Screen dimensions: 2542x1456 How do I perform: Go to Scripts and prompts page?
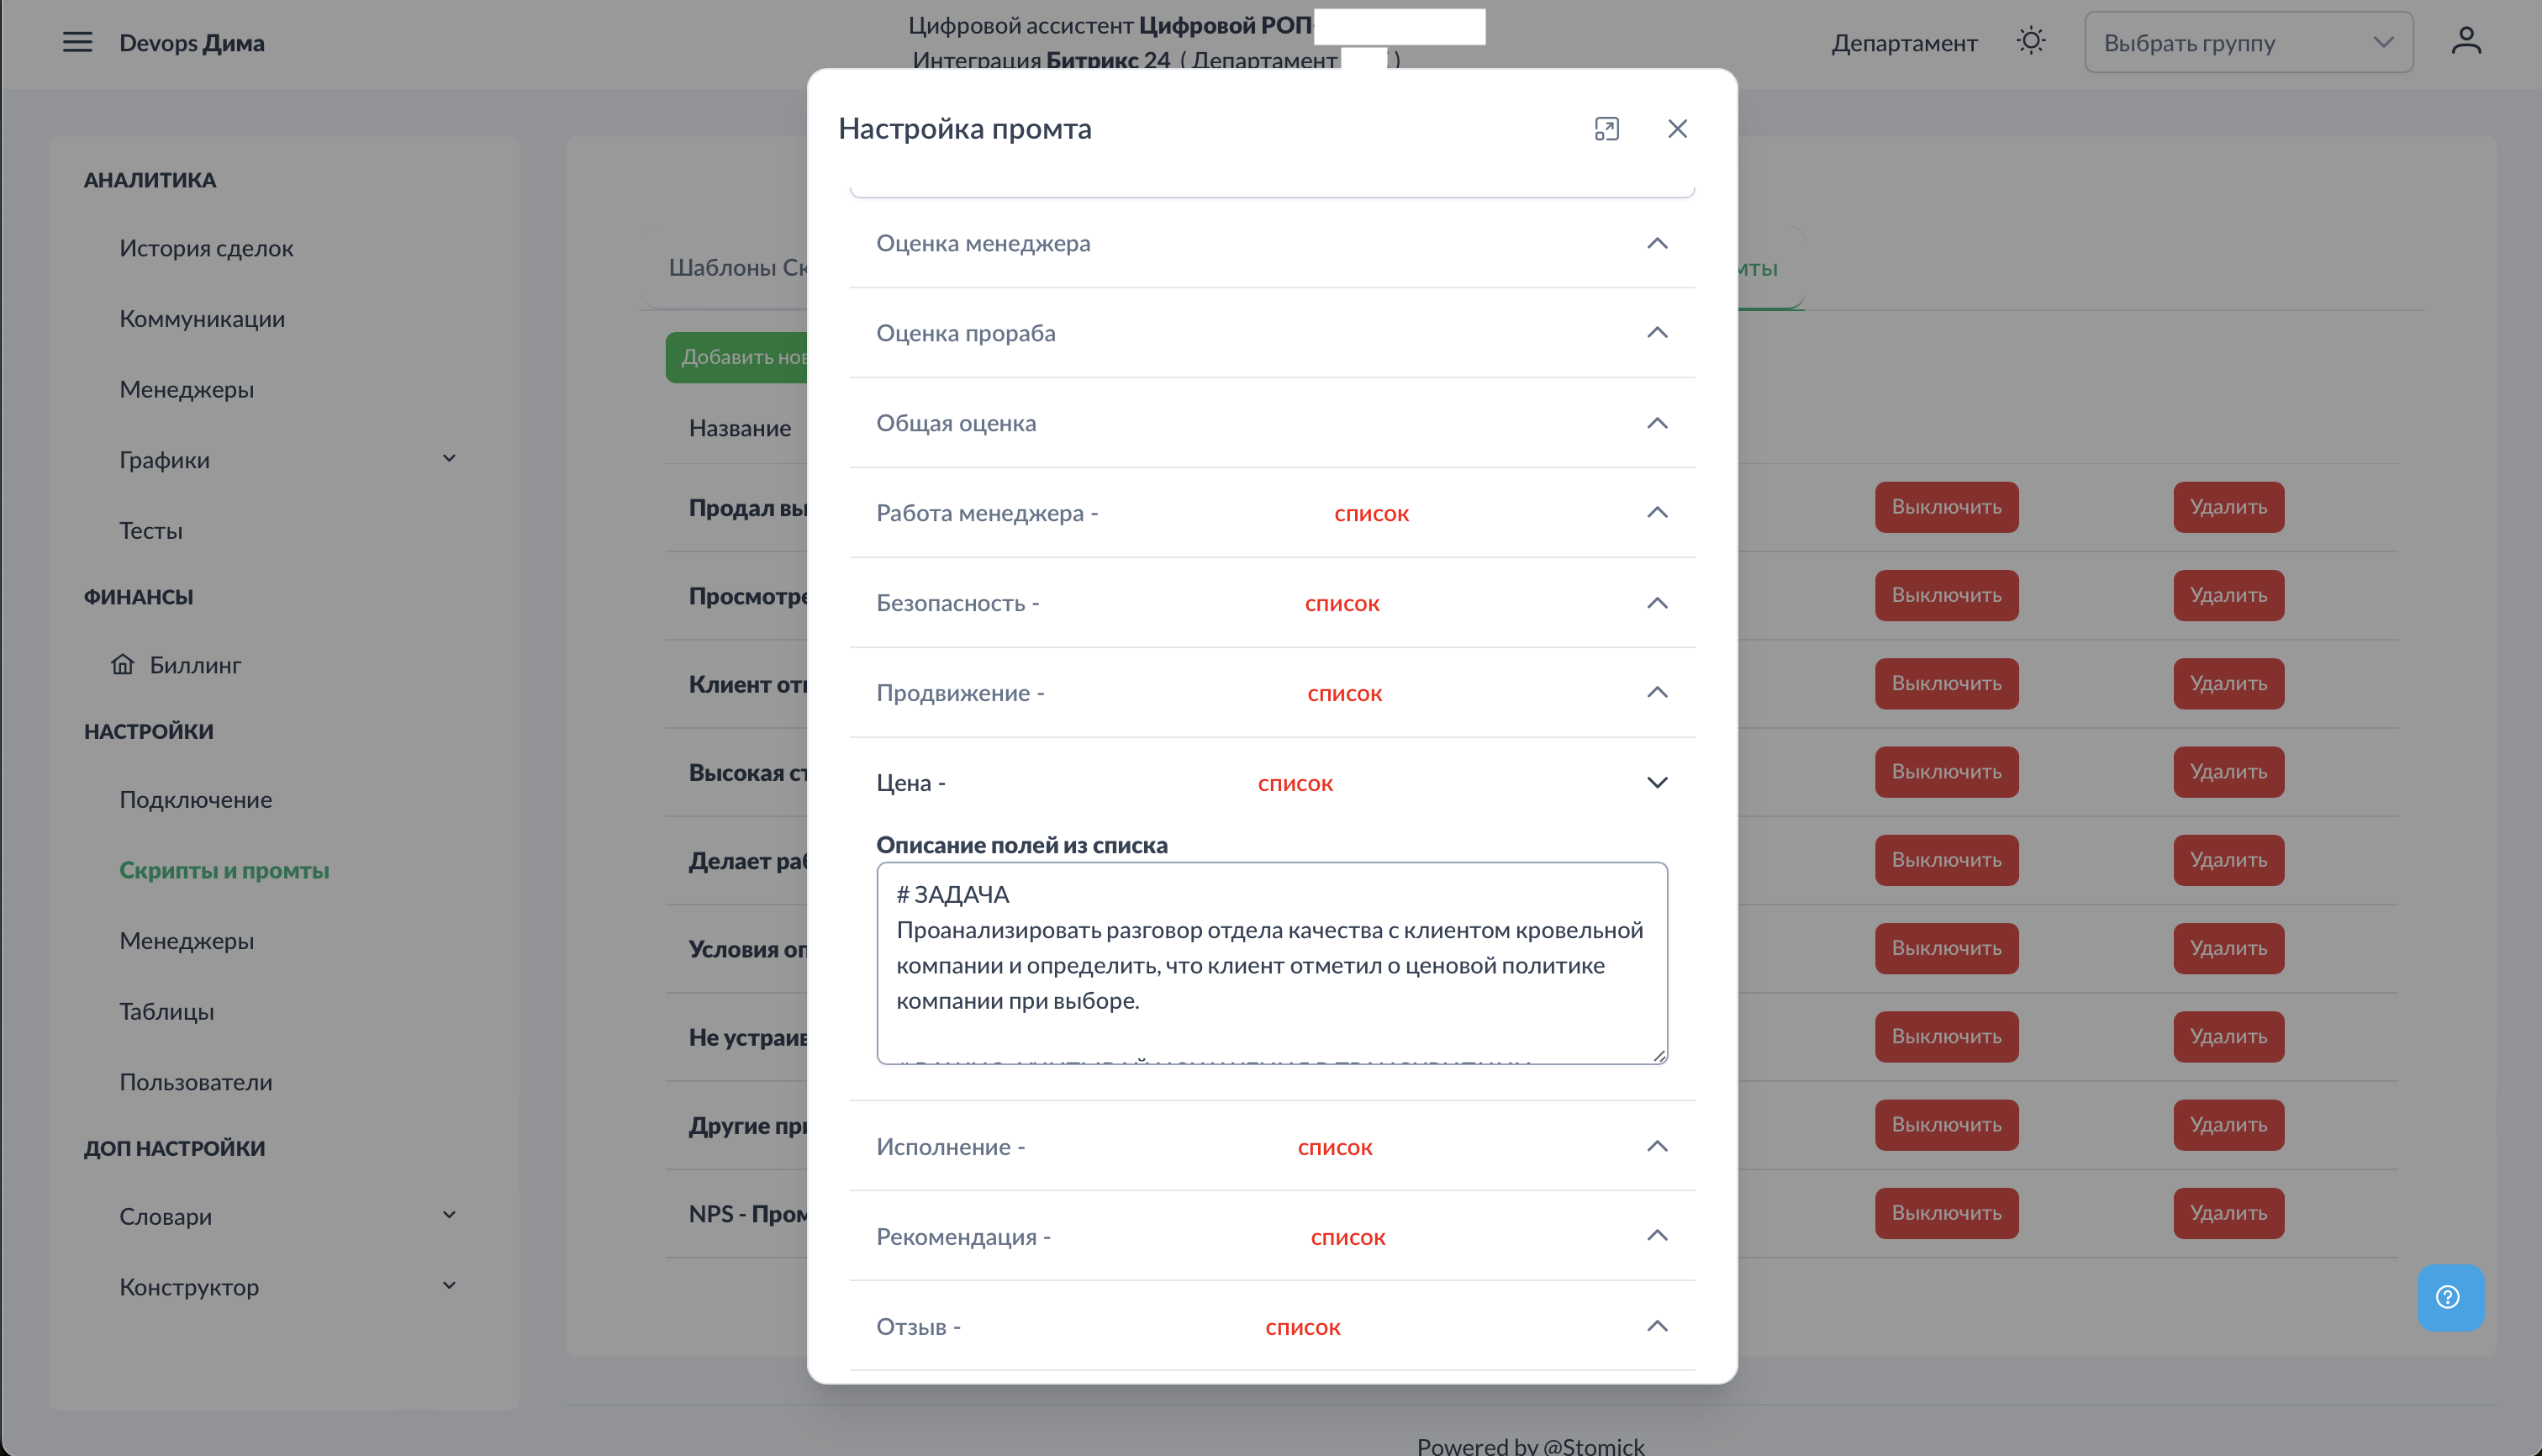pyautogui.click(x=224, y=870)
